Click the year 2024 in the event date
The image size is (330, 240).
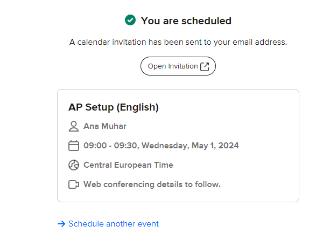tap(229, 146)
